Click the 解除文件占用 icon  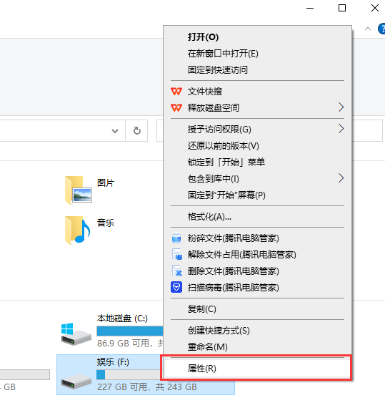coord(176,255)
